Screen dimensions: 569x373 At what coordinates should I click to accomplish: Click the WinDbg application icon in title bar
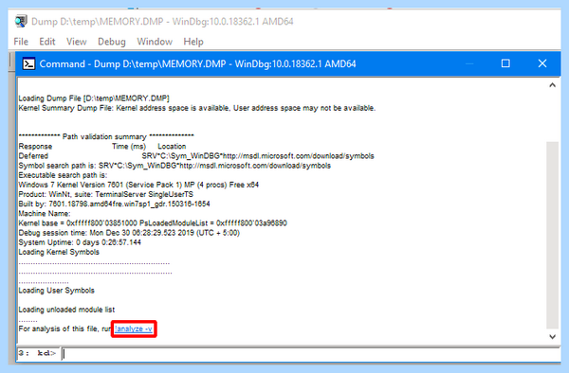pyautogui.click(x=21, y=22)
